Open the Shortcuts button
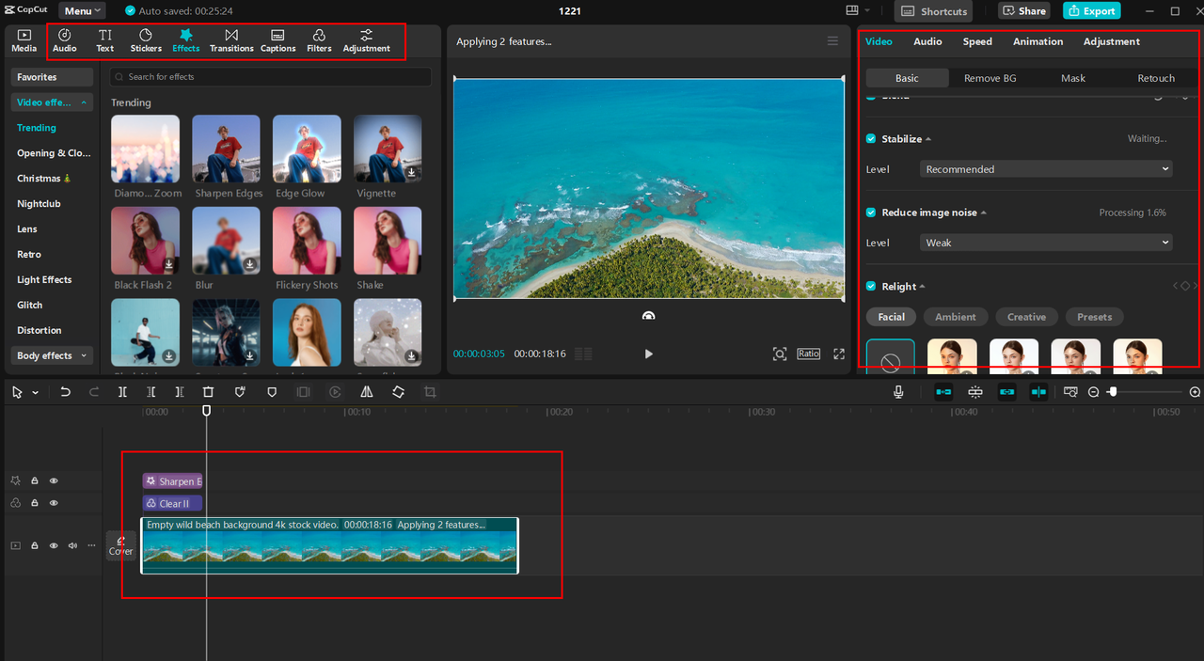This screenshot has width=1204, height=661. [934, 10]
